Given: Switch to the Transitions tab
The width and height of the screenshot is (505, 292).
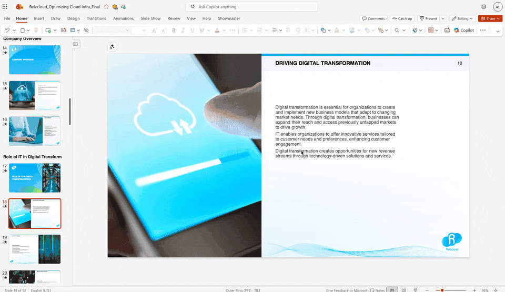Looking at the screenshot, I should coord(96,18).
